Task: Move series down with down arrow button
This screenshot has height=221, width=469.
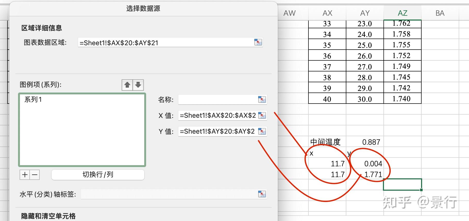Action: click(x=138, y=85)
